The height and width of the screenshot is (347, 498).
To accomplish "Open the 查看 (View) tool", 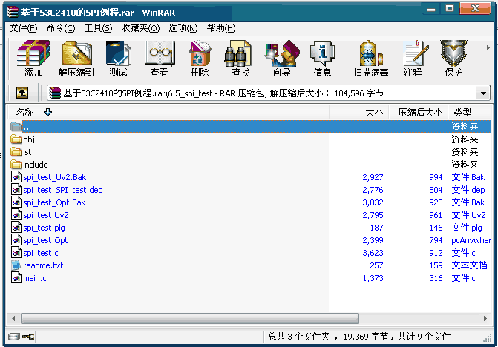I will pos(159,59).
